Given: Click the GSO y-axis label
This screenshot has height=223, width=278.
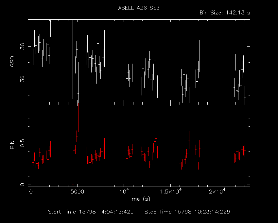Looking at the screenshot, I should tap(12, 61).
